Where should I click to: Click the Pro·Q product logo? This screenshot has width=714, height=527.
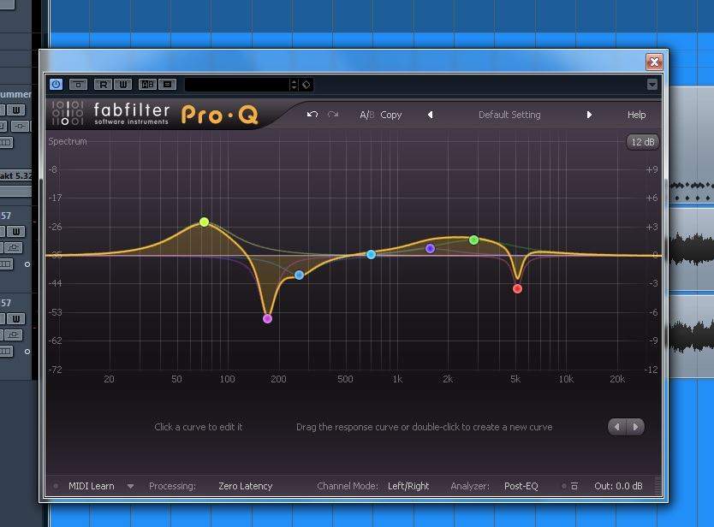(x=219, y=115)
